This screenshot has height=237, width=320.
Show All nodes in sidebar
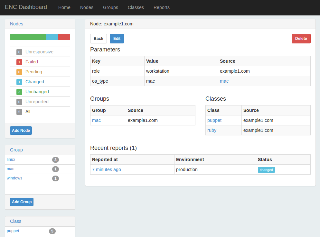pyautogui.click(x=28, y=112)
